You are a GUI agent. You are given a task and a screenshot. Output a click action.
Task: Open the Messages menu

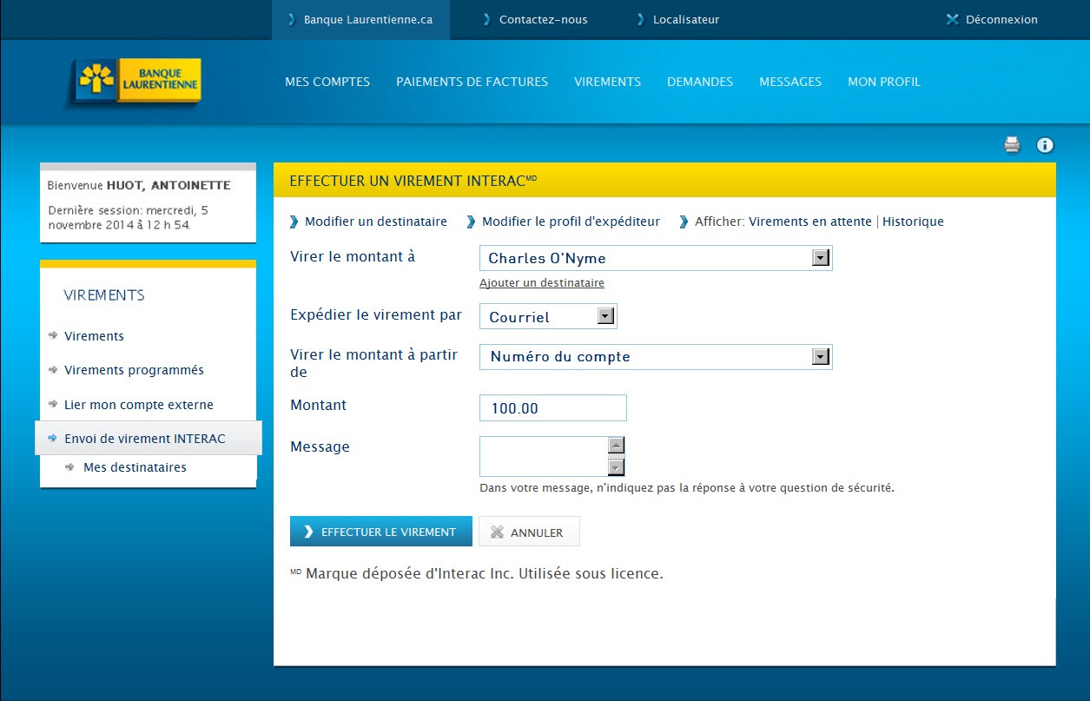[x=790, y=82]
